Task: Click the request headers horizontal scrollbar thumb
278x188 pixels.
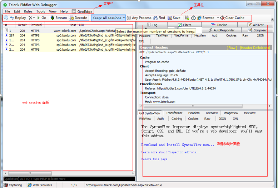Action: (x=193, y=106)
